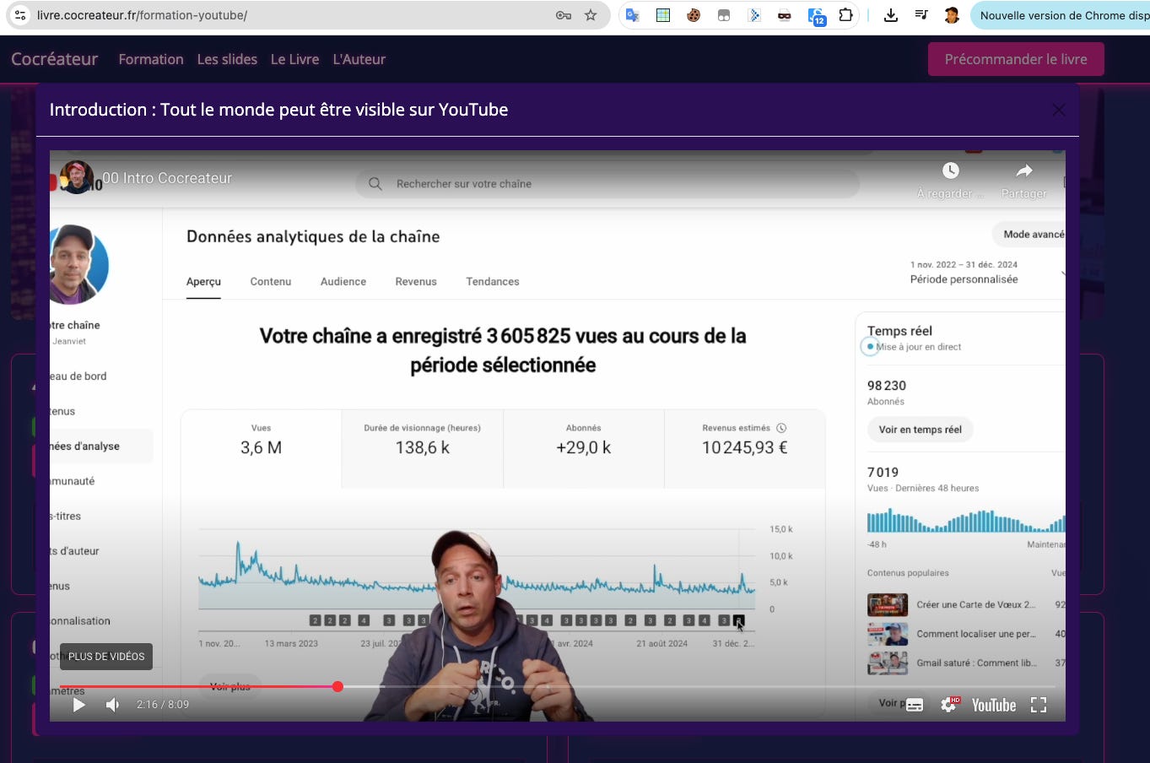Open video title 00 Intro Cocreateur
This screenshot has width=1150, height=763.
167,178
